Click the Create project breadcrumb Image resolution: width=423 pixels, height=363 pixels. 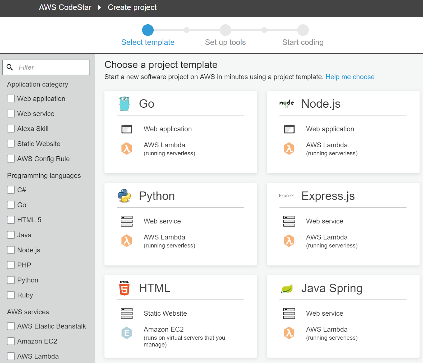[x=132, y=7]
